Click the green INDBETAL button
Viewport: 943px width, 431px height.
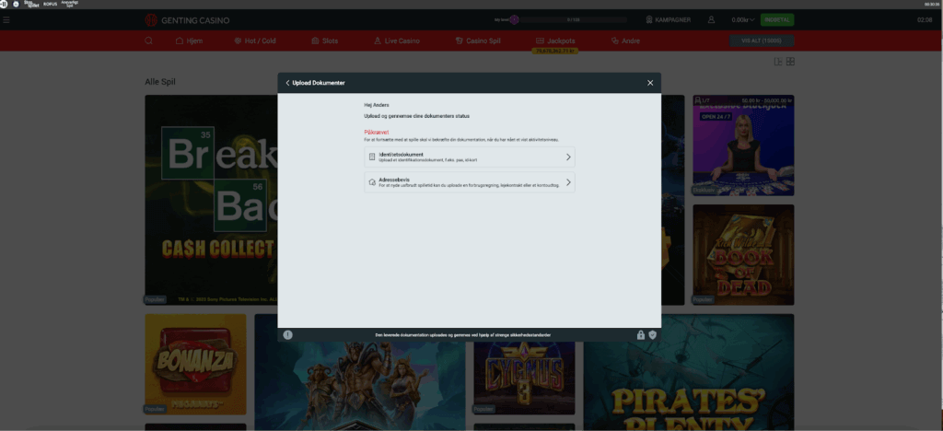777,20
